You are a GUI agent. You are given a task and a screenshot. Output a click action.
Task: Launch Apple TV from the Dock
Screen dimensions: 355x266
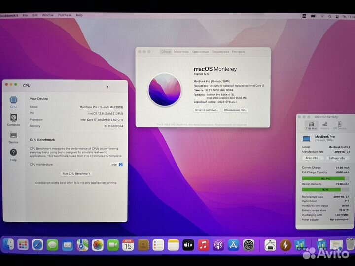188,245
